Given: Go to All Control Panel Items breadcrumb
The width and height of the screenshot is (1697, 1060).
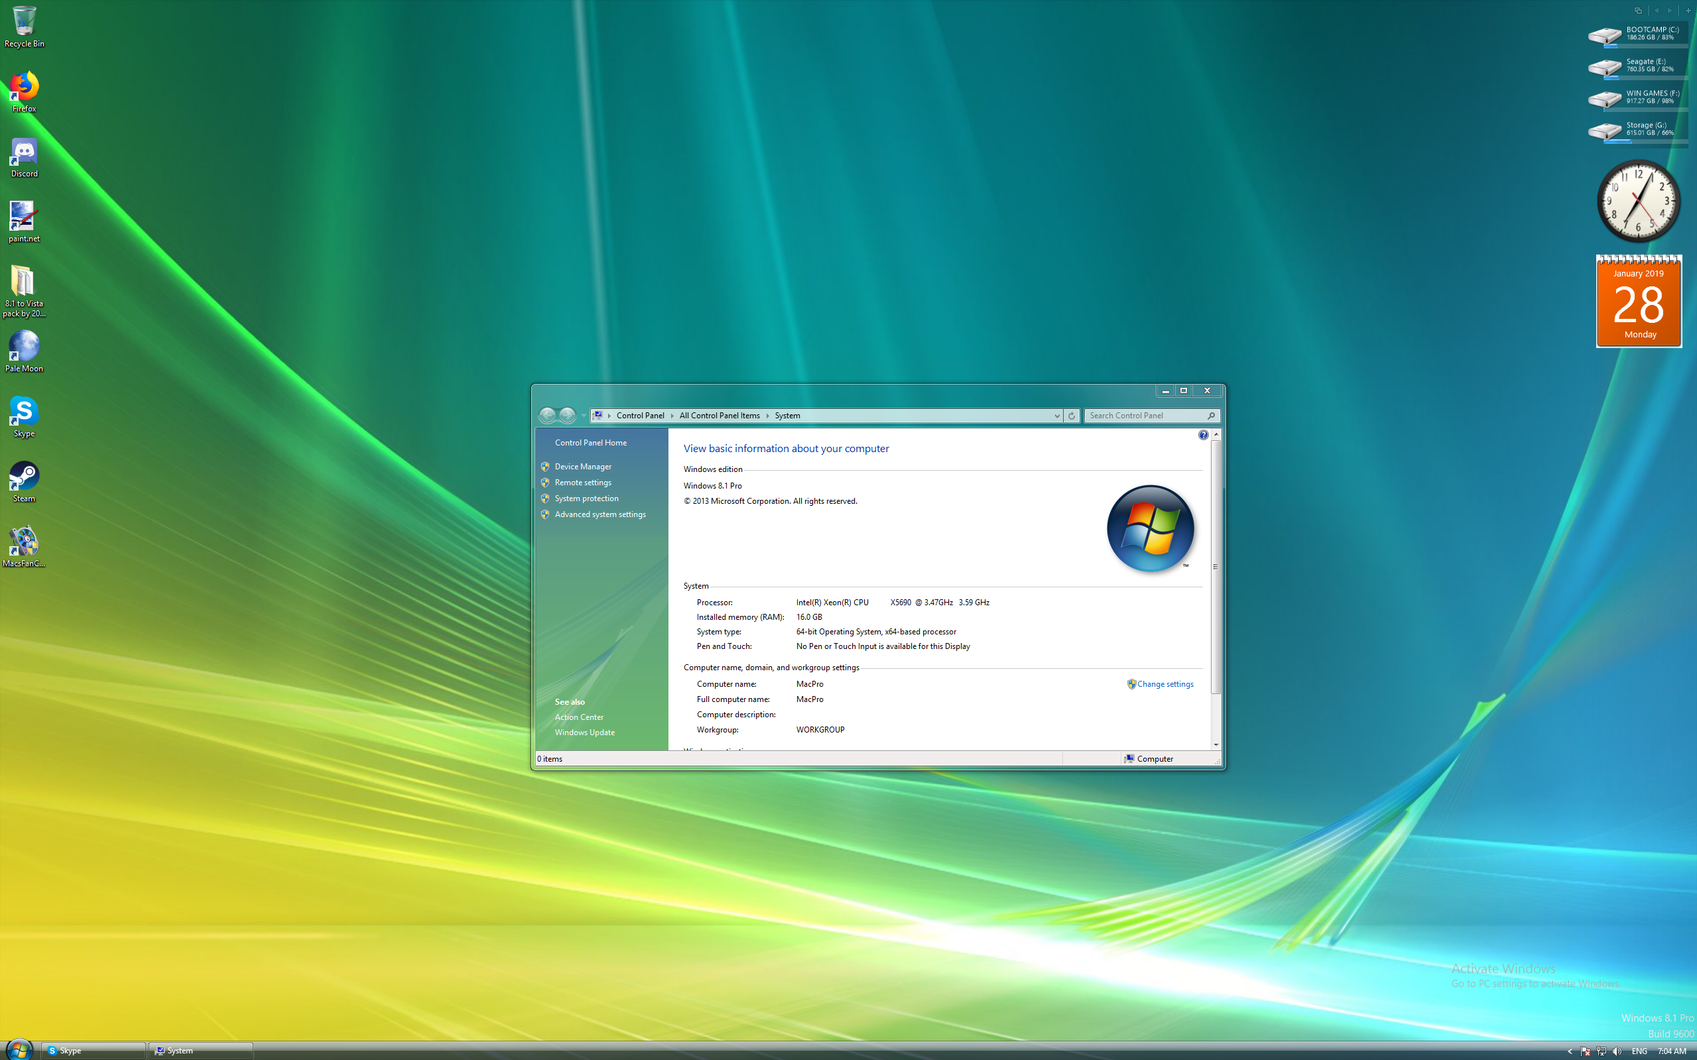Looking at the screenshot, I should 720,416.
